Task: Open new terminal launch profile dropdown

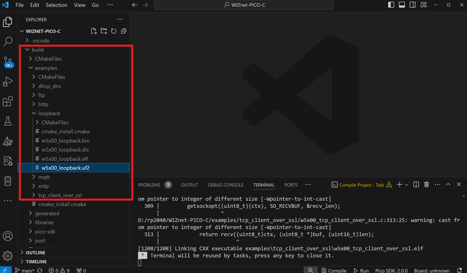Action: point(406,185)
